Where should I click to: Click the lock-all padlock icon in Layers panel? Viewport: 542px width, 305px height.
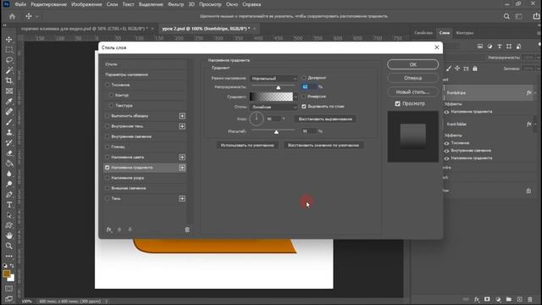coord(475,69)
